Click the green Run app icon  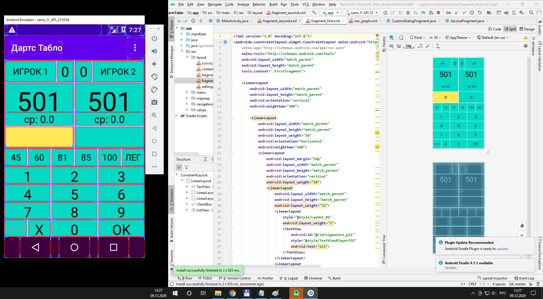385,13
